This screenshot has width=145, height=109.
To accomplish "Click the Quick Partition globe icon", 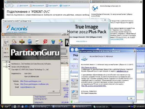I will click(30, 42).
